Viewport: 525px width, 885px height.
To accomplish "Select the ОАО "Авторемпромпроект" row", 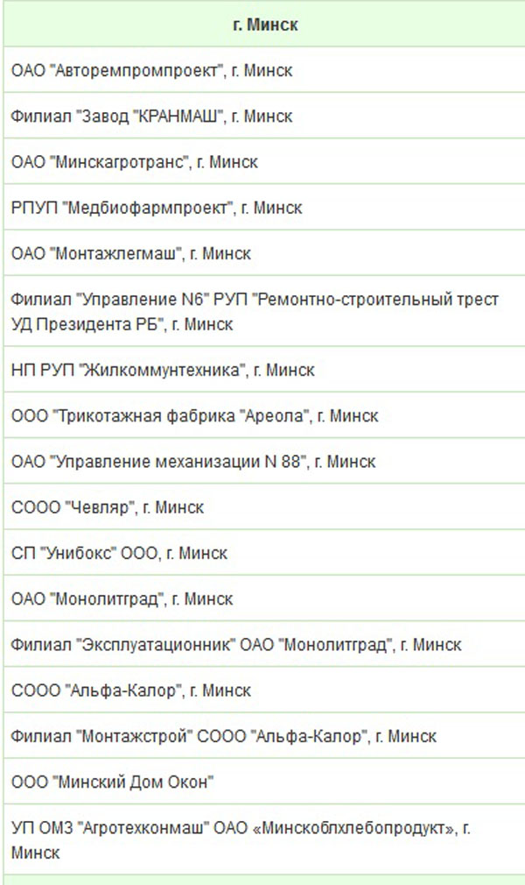I will [152, 71].
